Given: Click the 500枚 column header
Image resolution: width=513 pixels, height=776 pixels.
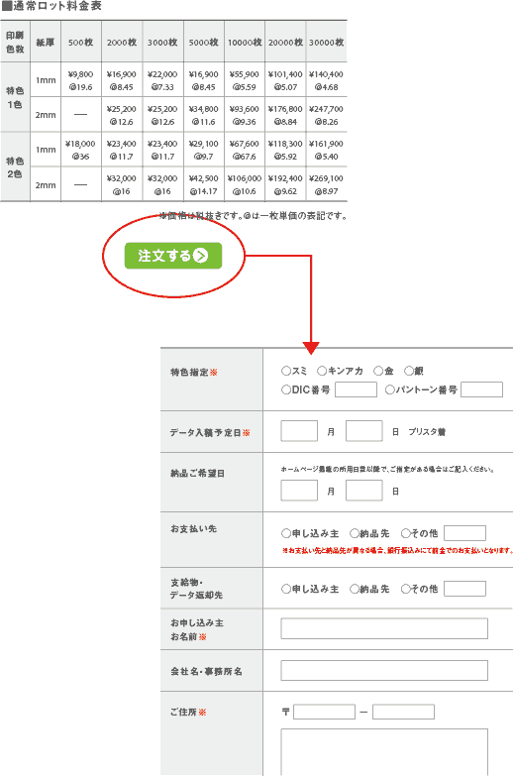Looking at the screenshot, I should (x=80, y=42).
